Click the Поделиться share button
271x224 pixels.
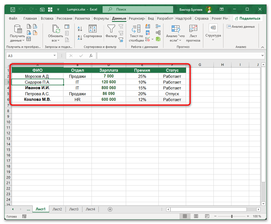coord(248,18)
